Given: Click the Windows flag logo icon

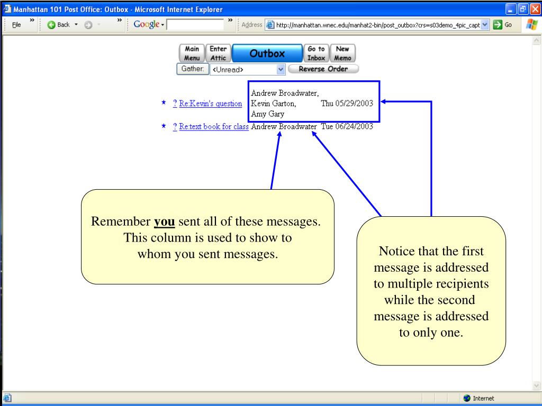Looking at the screenshot, I should [532, 24].
